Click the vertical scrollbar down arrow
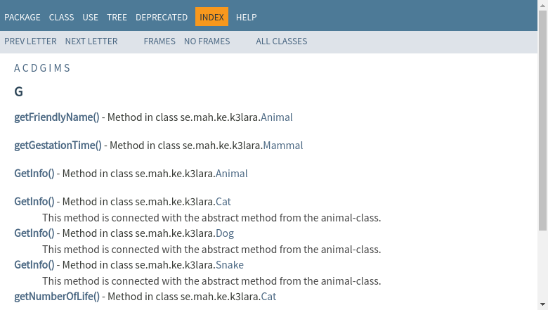The image size is (548, 310). [542, 305]
